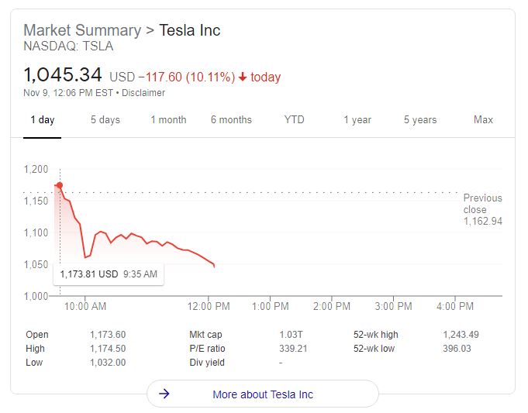Click the red data point marker on chart
528x413 pixels.
click(60, 185)
